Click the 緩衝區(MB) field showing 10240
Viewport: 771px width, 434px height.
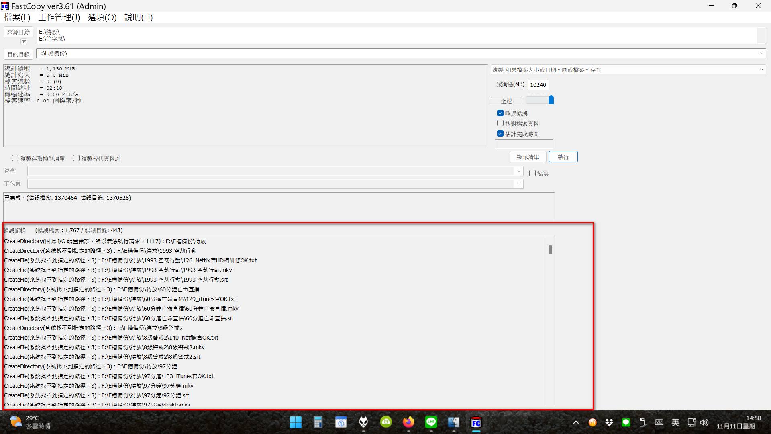tap(538, 84)
